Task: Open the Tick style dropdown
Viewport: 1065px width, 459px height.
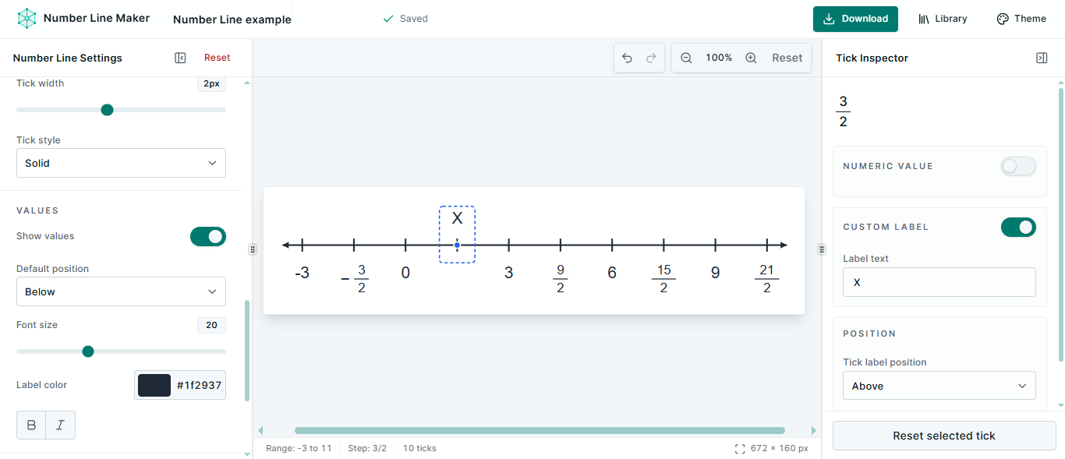Action: (121, 163)
